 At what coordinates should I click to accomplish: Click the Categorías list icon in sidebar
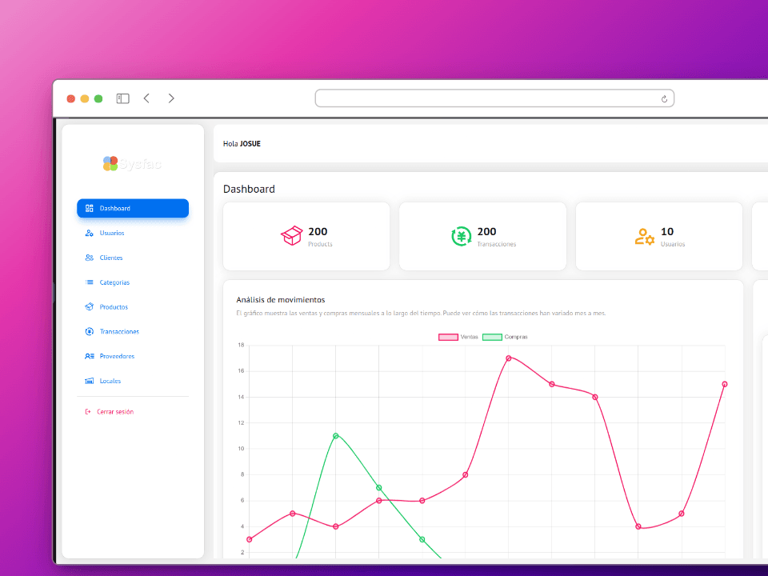(89, 282)
